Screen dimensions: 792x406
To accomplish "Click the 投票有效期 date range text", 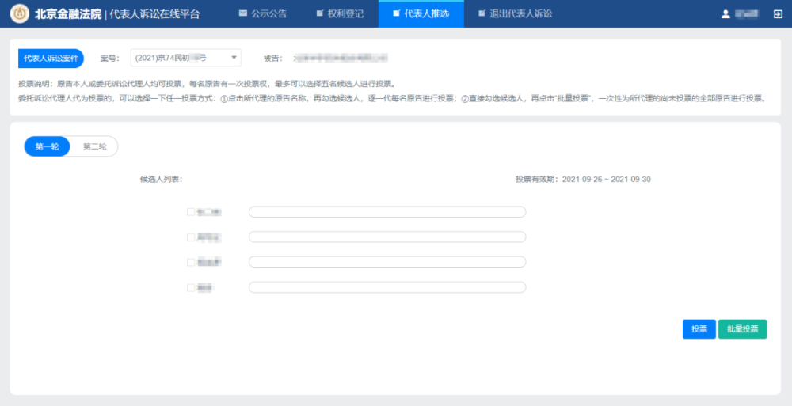I will [583, 180].
